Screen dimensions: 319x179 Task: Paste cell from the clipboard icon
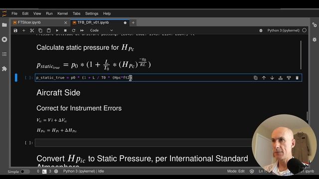(x=49, y=30)
